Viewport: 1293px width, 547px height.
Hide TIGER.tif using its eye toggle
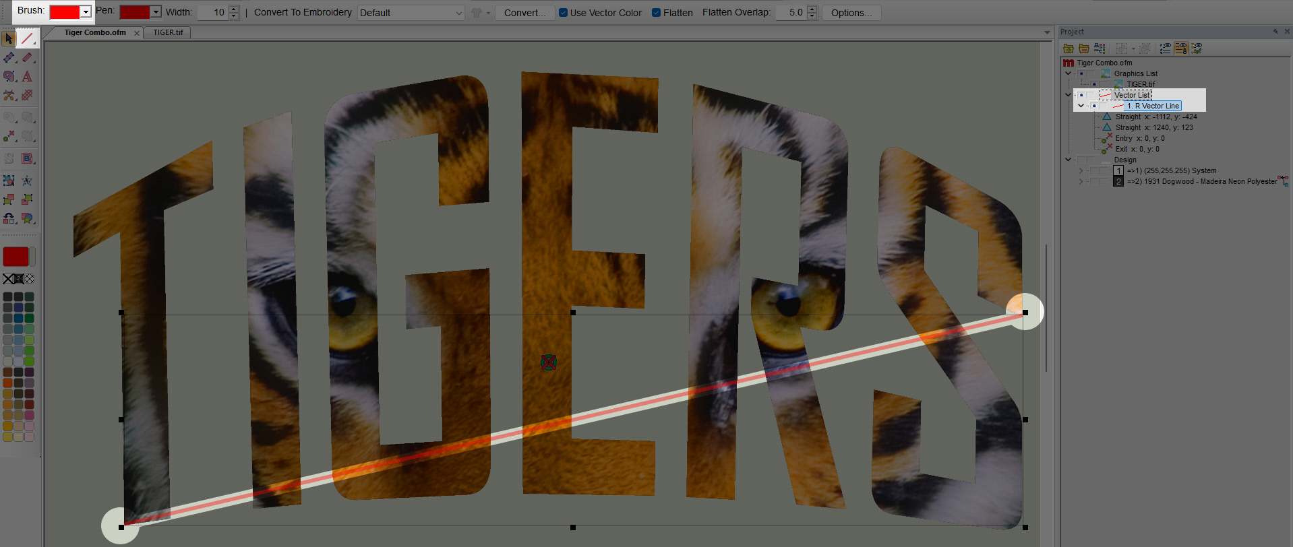pyautogui.click(x=1093, y=84)
